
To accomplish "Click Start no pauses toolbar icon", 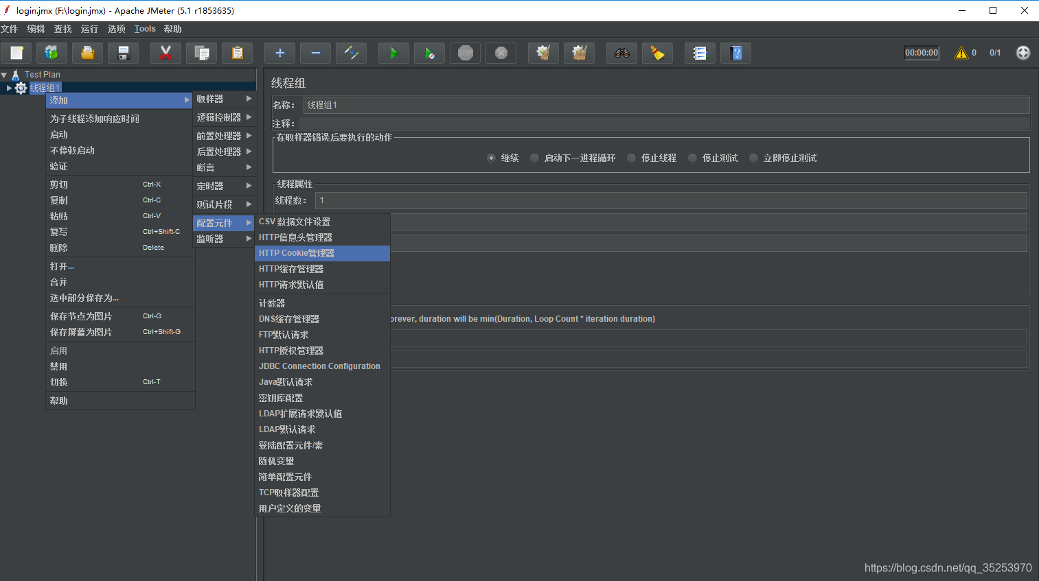I will pyautogui.click(x=429, y=53).
